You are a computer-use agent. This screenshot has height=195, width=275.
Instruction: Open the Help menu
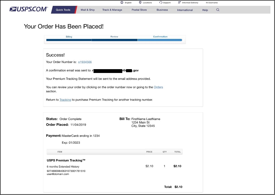[x=205, y=10]
